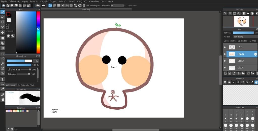This screenshot has height=131, width=258.
Task: Select layer Lớp13
Action: (240, 61)
